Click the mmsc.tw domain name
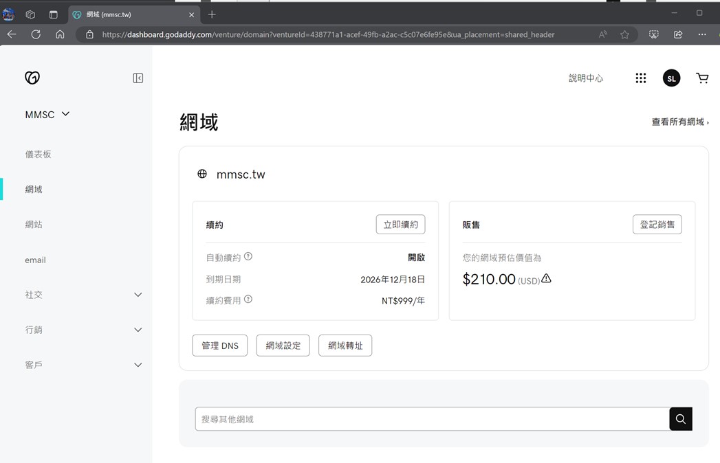The width and height of the screenshot is (720, 463). pyautogui.click(x=241, y=174)
